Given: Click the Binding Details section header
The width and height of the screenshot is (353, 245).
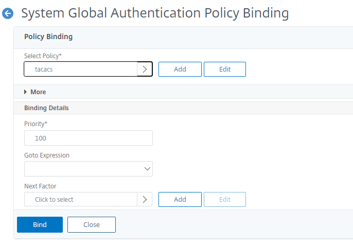Looking at the screenshot, I should 46,108.
